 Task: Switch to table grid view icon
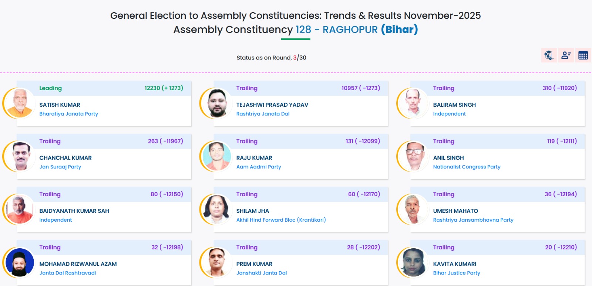click(x=583, y=55)
